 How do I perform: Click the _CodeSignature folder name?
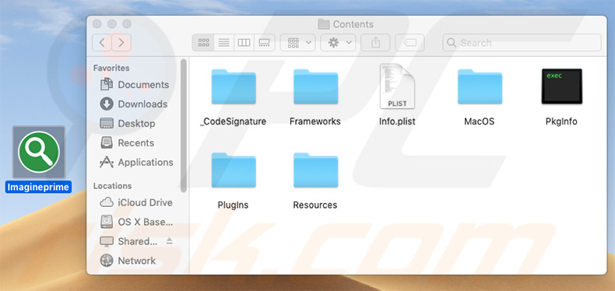[234, 121]
